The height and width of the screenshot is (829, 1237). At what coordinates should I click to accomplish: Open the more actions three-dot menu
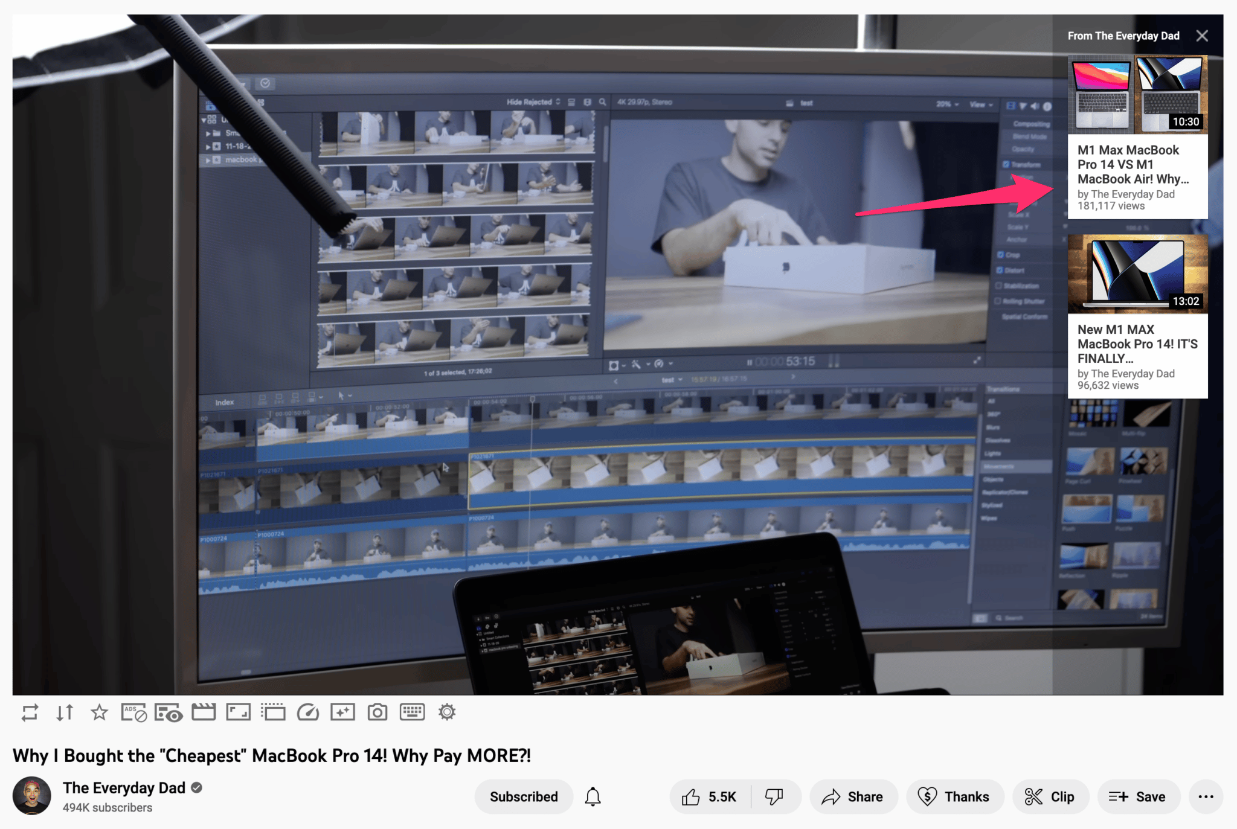(x=1206, y=796)
